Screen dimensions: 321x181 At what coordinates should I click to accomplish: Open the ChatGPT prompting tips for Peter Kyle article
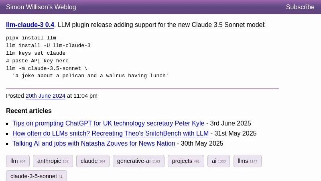tap(108, 123)
